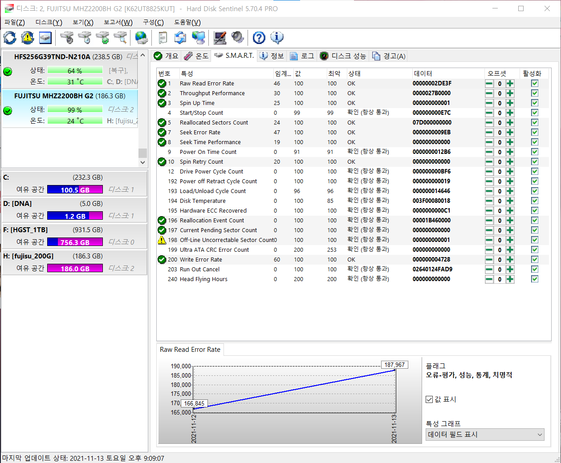This screenshot has height=463, width=561.
Task: Switch to the 개요 tab
Action: click(x=166, y=56)
